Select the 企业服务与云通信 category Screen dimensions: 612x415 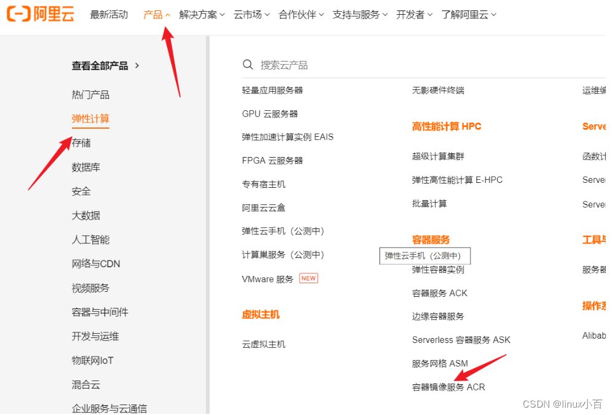pyautogui.click(x=109, y=408)
